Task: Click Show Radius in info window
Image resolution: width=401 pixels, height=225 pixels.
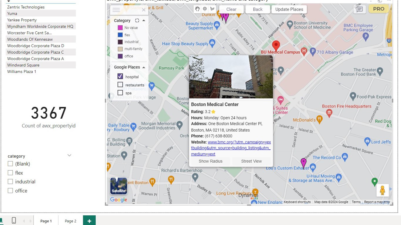Action: [x=210, y=161]
